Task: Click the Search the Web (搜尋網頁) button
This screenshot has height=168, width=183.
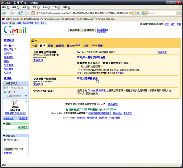Action: coord(89,30)
